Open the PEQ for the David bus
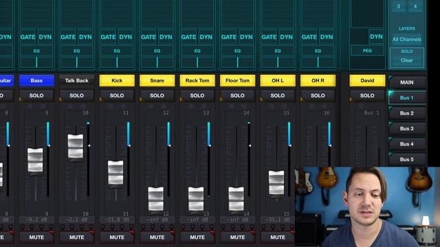This screenshot has width=440, height=247. [x=367, y=51]
